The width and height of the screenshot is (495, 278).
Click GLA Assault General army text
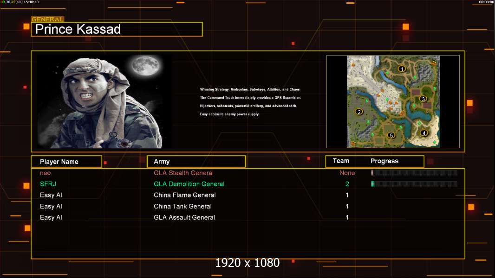[x=184, y=217]
